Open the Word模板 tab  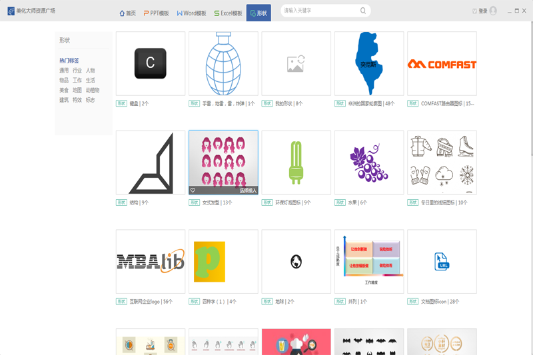pyautogui.click(x=191, y=13)
